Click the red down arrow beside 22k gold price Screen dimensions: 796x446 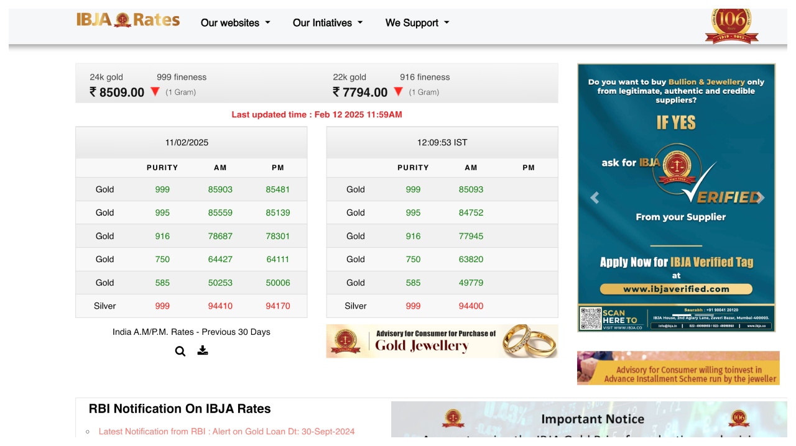[x=399, y=92]
